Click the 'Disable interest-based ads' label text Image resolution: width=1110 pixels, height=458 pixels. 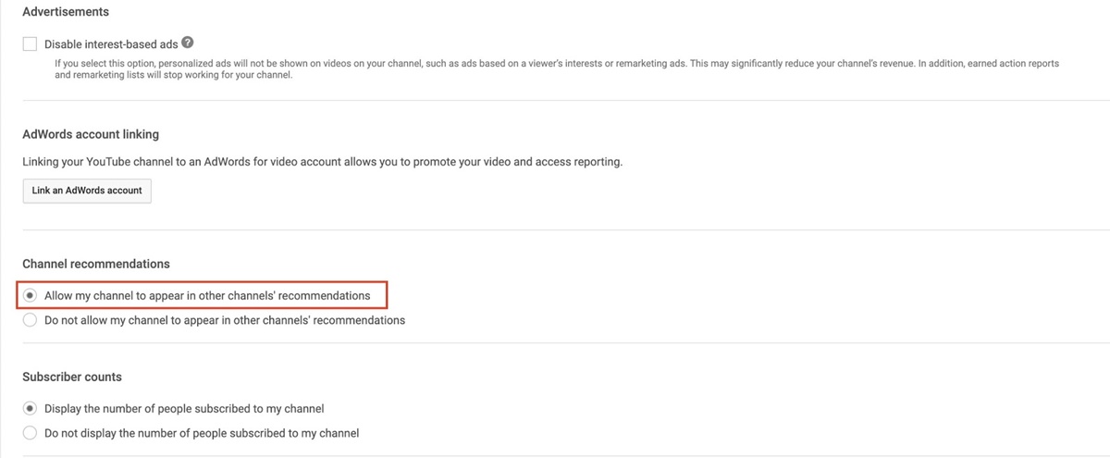(111, 43)
